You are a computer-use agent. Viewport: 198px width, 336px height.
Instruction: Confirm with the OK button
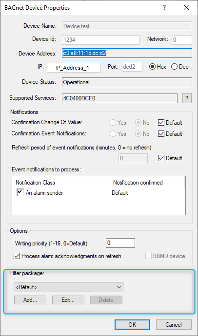pyautogui.click(x=132, y=324)
